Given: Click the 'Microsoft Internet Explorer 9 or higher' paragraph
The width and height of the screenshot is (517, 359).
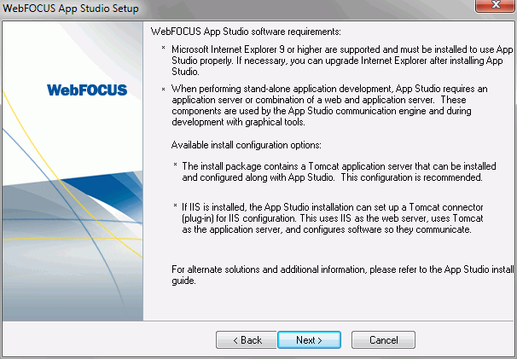Looking at the screenshot, I should (x=342, y=61).
